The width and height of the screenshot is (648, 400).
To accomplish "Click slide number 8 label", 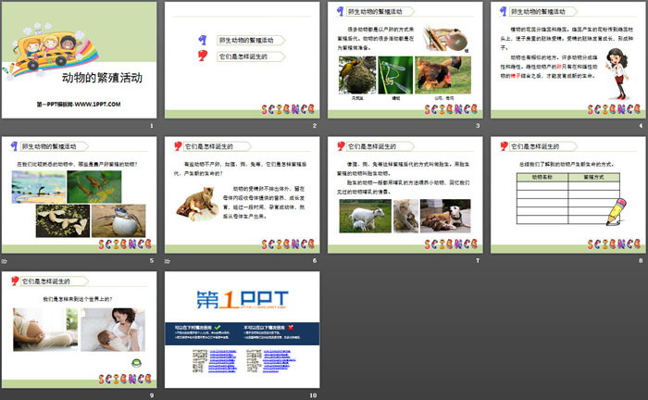I will 641,260.
